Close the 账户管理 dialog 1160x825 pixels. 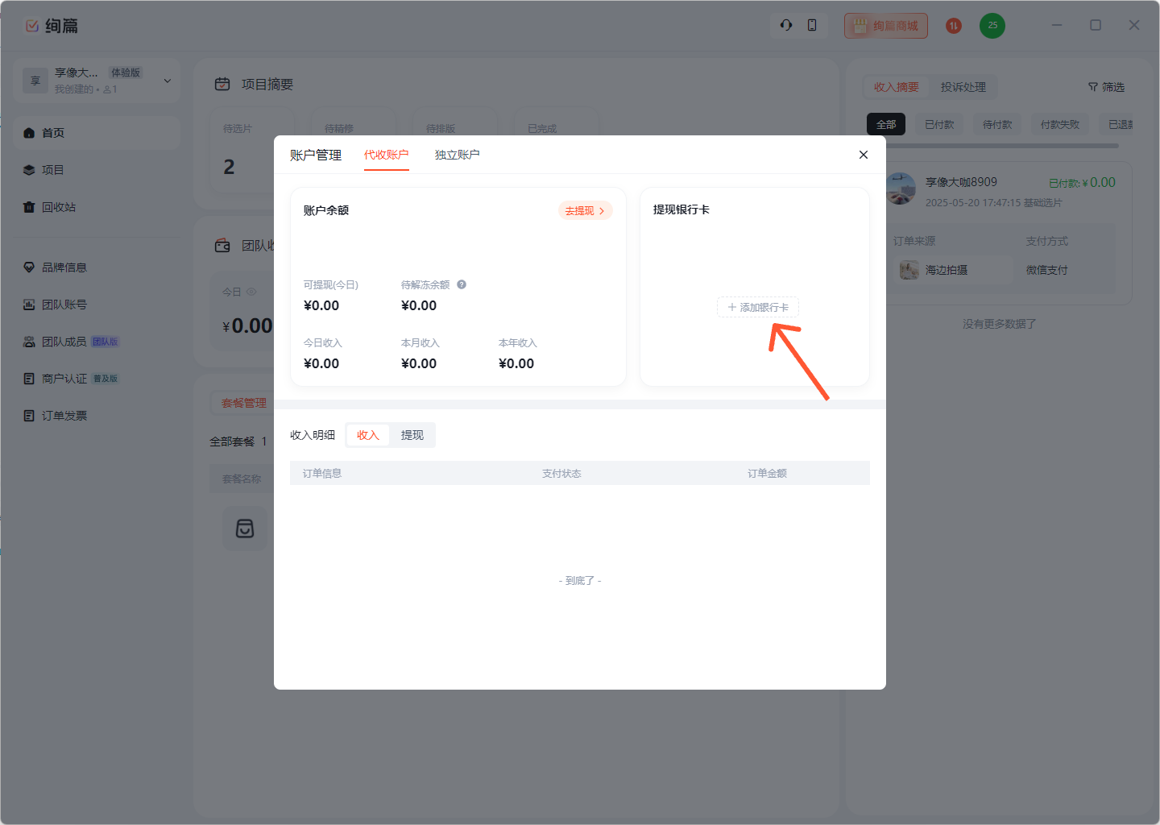click(864, 155)
